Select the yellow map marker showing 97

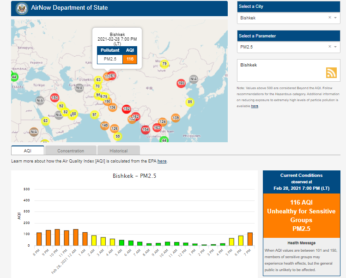point(94,115)
